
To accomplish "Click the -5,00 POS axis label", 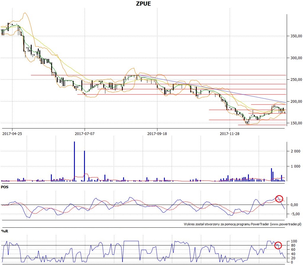I will point(295,214).
